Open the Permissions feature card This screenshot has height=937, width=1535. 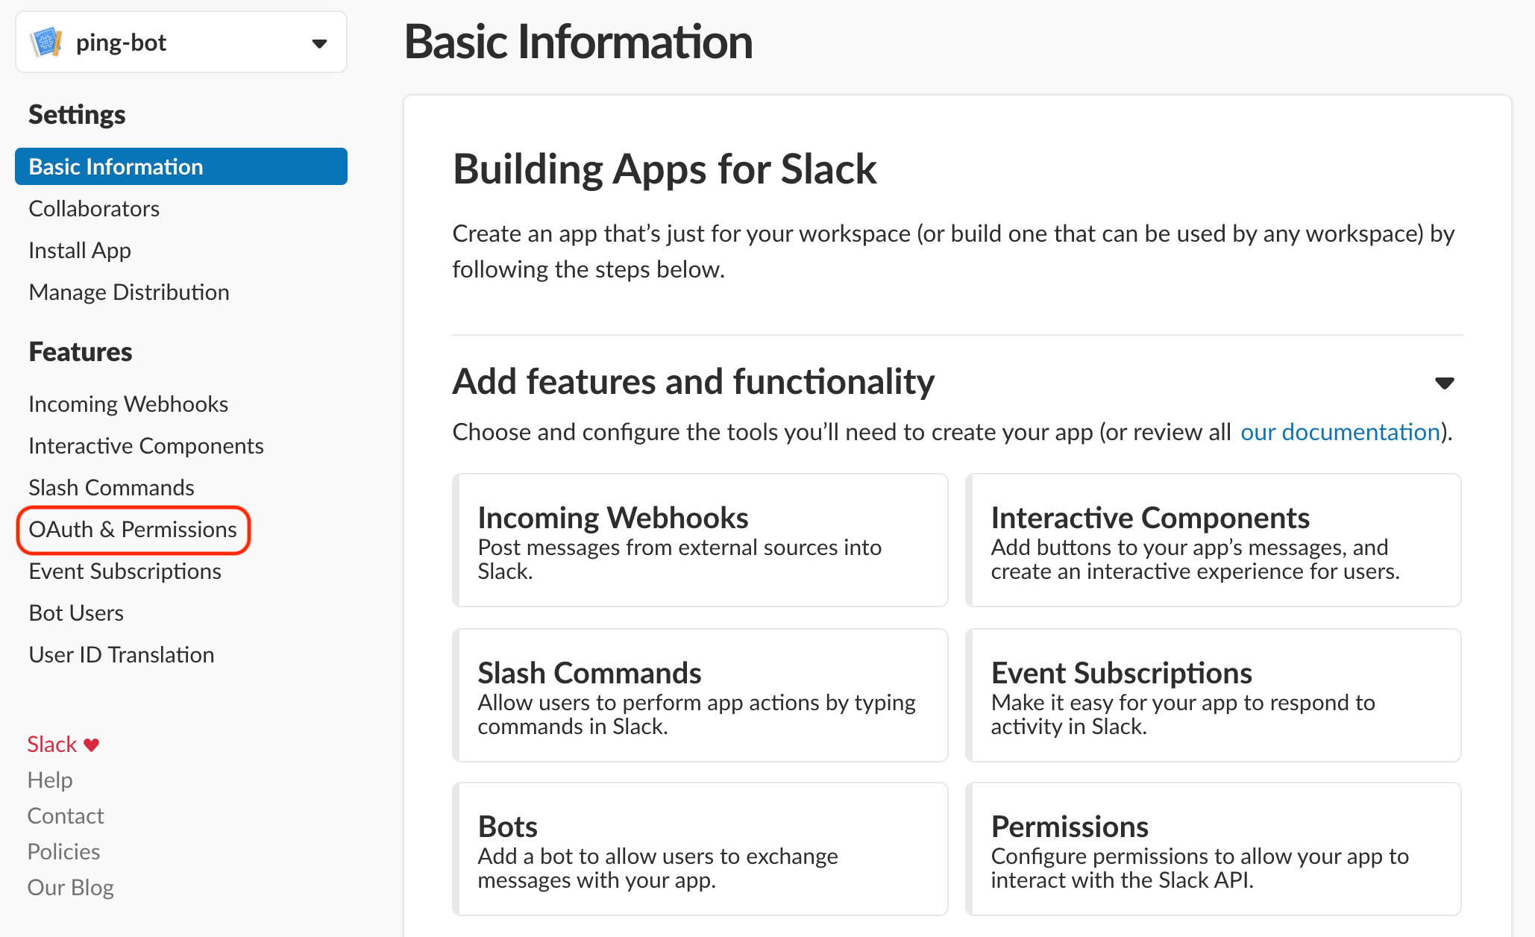1213,849
